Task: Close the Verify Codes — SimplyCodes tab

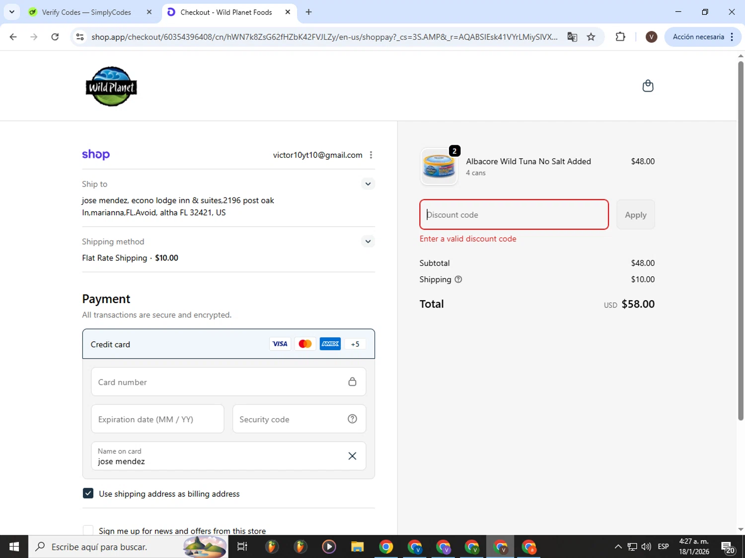Action: coord(149,12)
